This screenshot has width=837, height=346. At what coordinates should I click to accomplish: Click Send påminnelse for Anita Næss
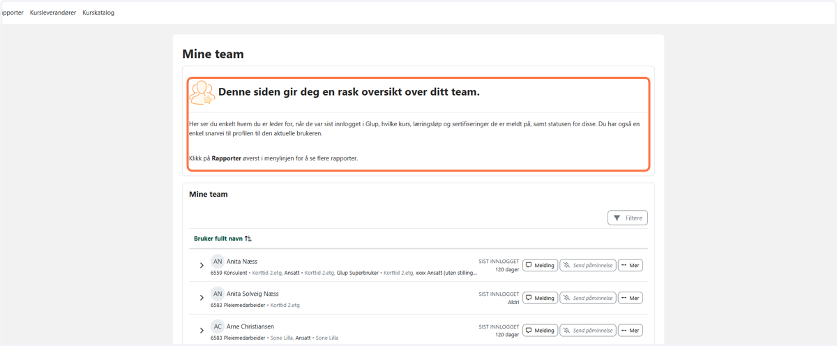(x=588, y=265)
